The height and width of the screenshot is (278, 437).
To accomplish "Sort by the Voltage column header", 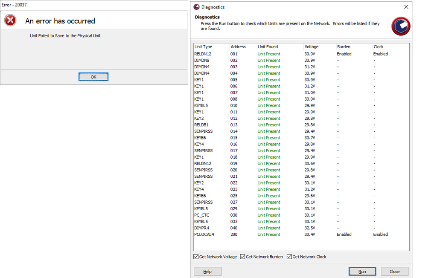I will [x=320, y=46].
